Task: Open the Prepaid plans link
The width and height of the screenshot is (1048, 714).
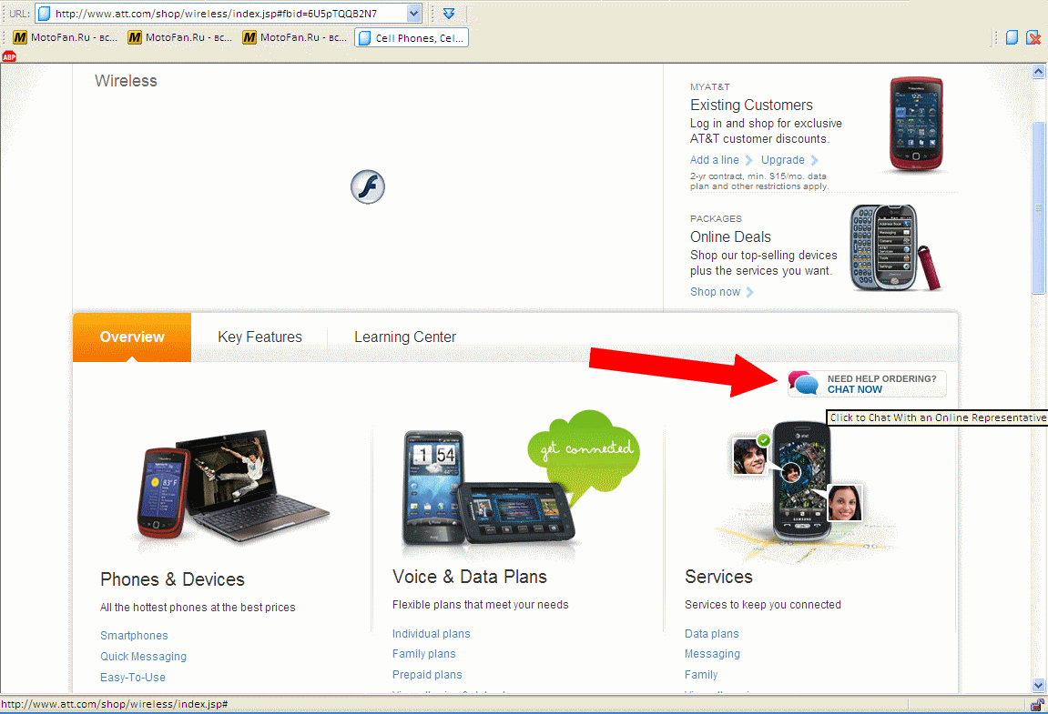Action: pyautogui.click(x=427, y=675)
